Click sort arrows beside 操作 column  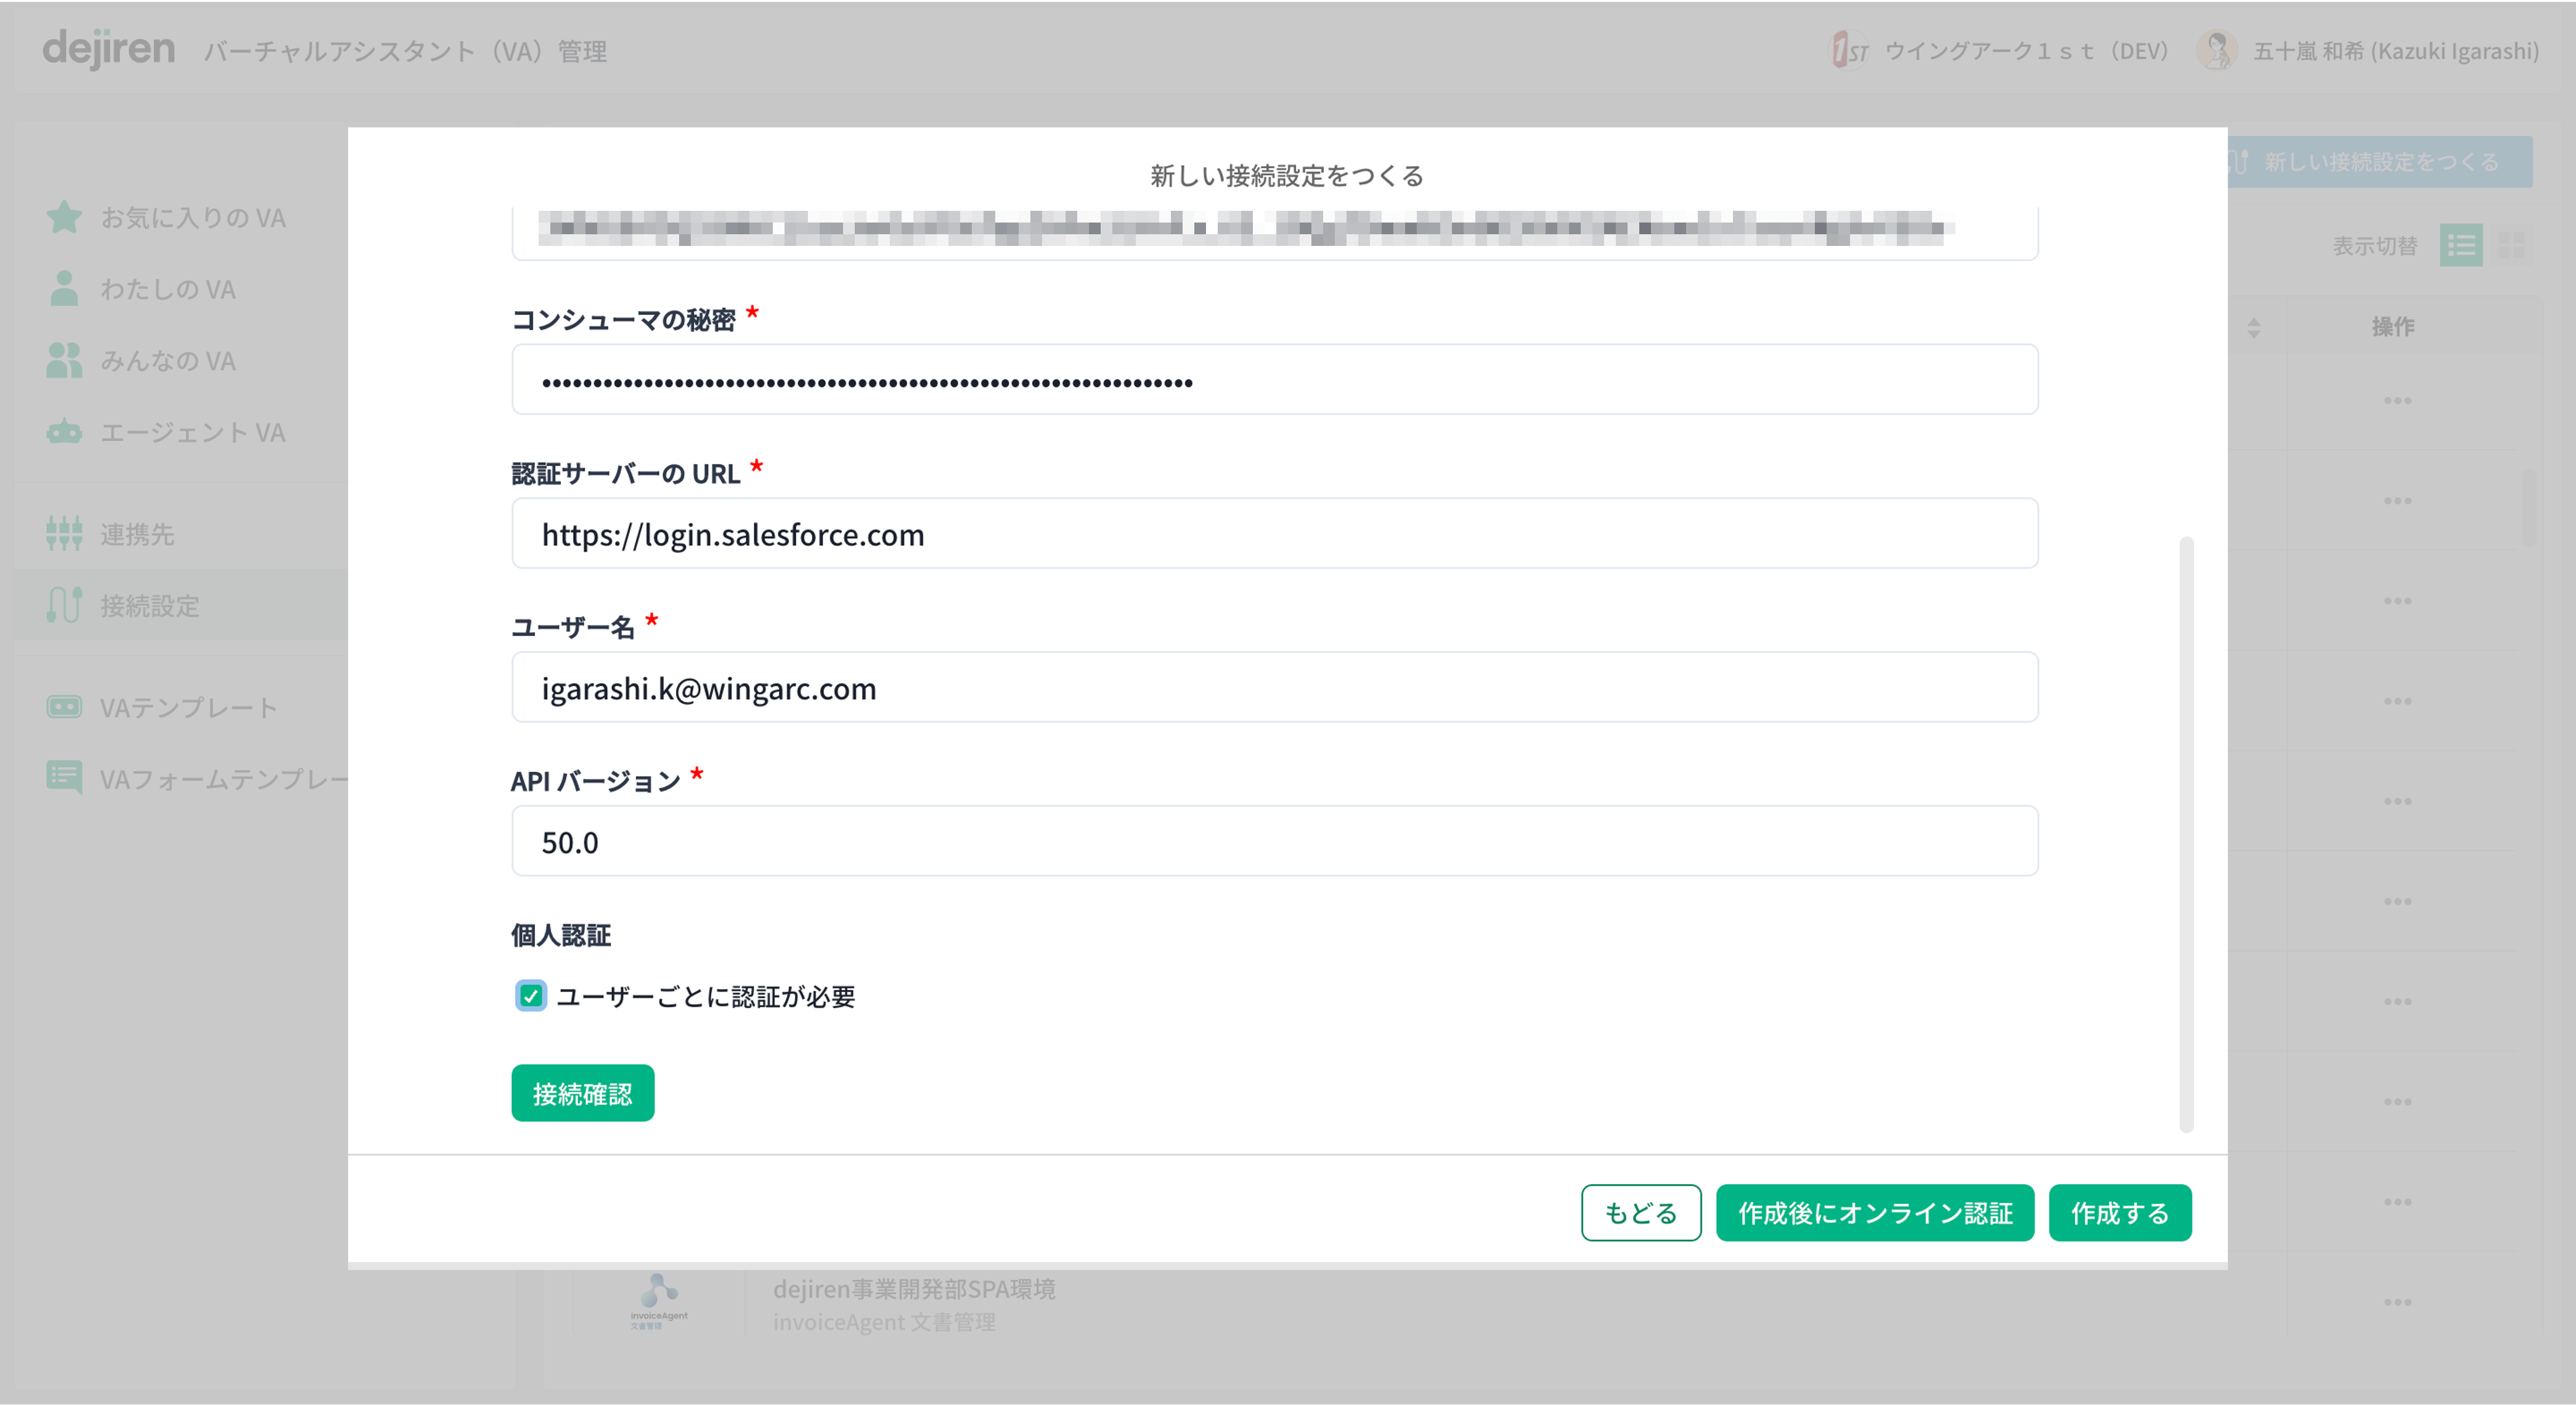(x=2253, y=327)
